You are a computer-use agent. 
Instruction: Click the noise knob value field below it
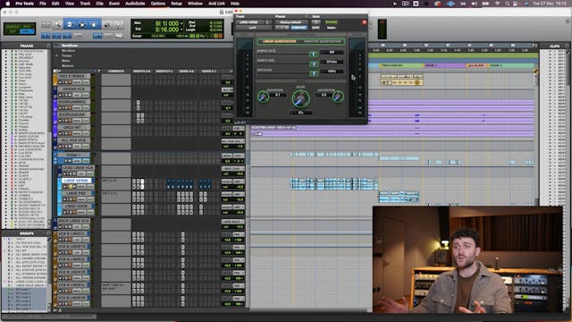click(300, 113)
